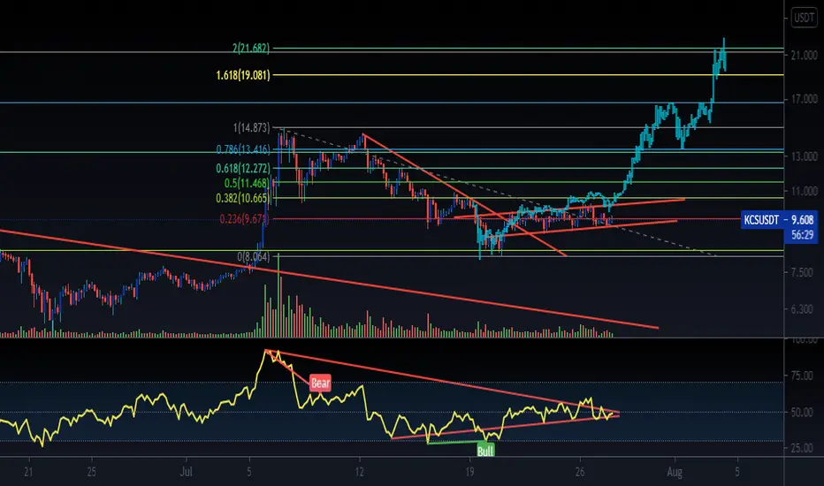This screenshot has width=824, height=486.
Task: Click 17.000 on the price axis
Action: pos(804,99)
